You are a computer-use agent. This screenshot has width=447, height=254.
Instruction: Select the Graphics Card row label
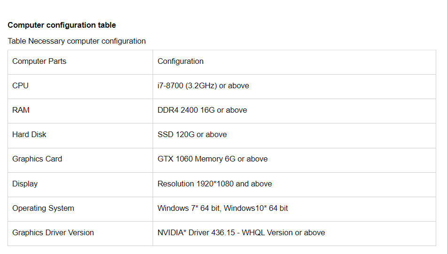tap(37, 159)
